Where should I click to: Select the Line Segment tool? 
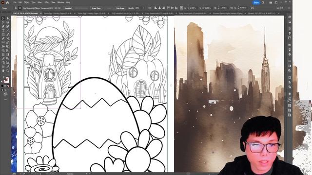(x=8, y=30)
